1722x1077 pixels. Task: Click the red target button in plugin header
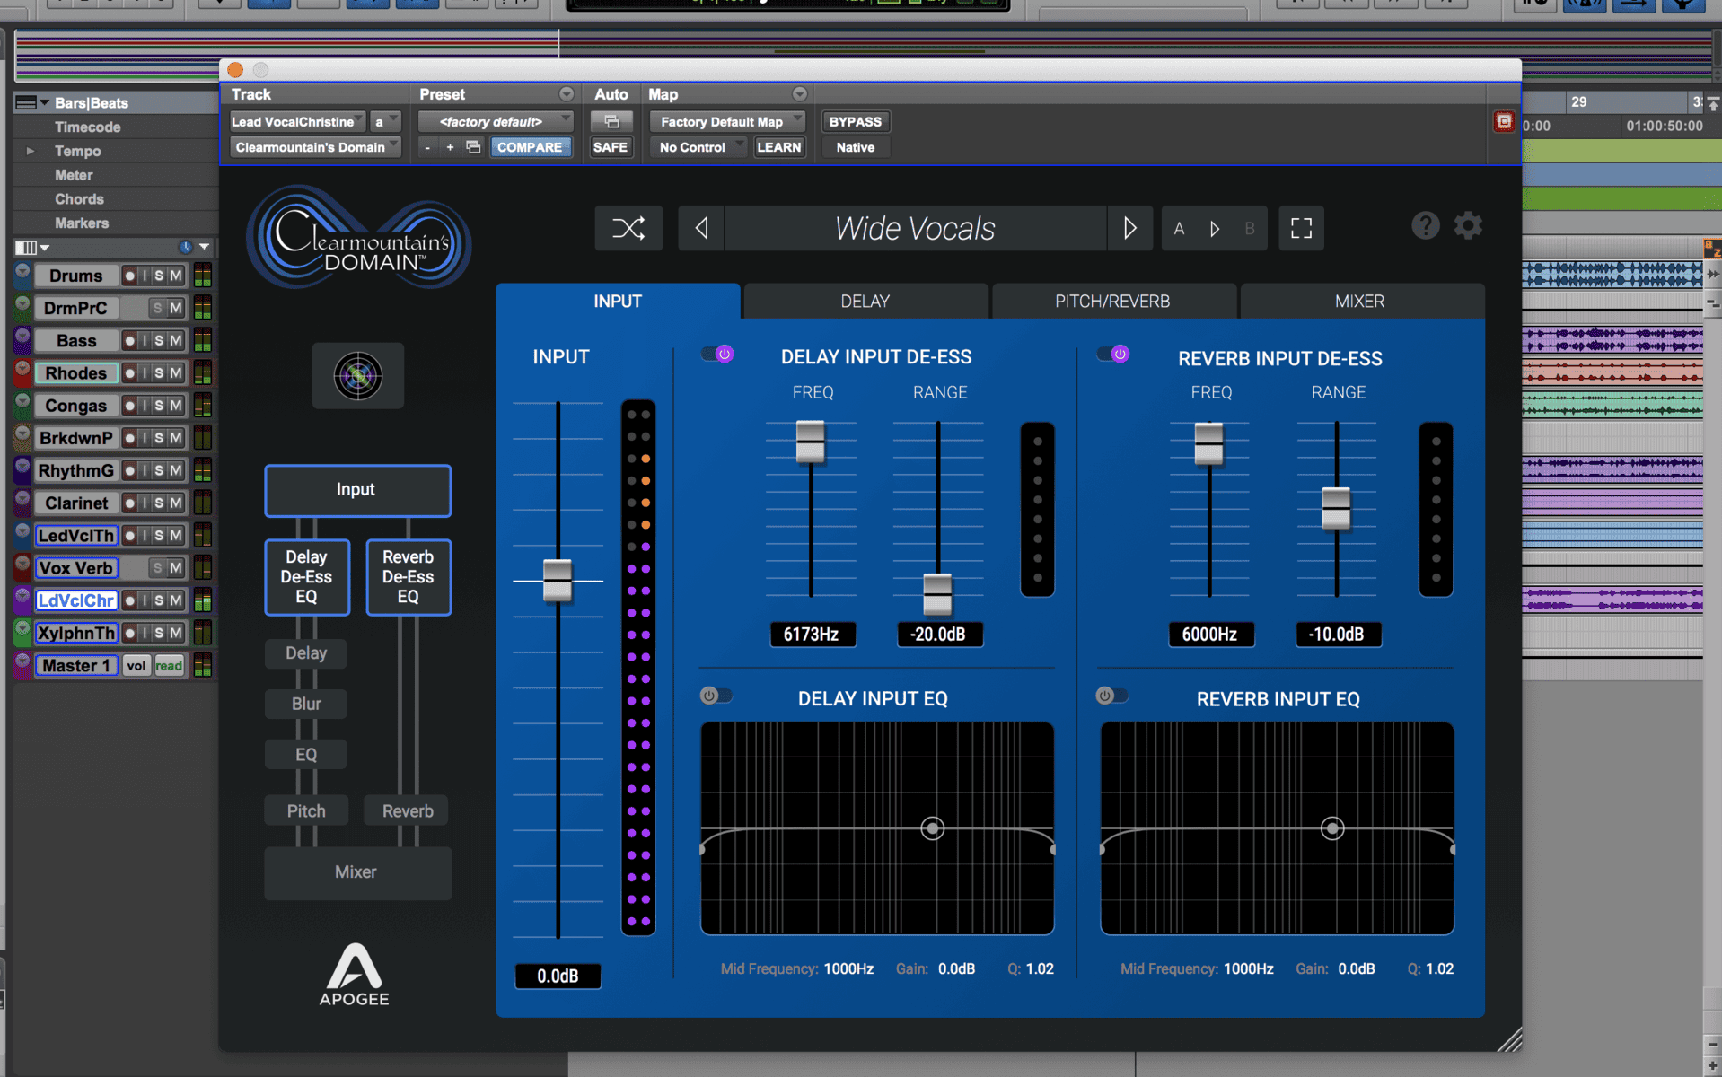[1504, 121]
